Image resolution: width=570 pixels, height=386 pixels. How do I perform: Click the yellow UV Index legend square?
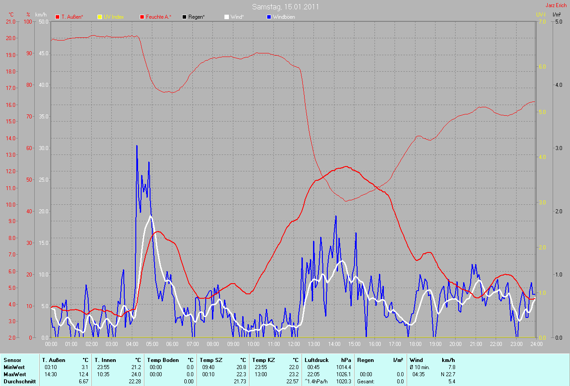click(100, 17)
